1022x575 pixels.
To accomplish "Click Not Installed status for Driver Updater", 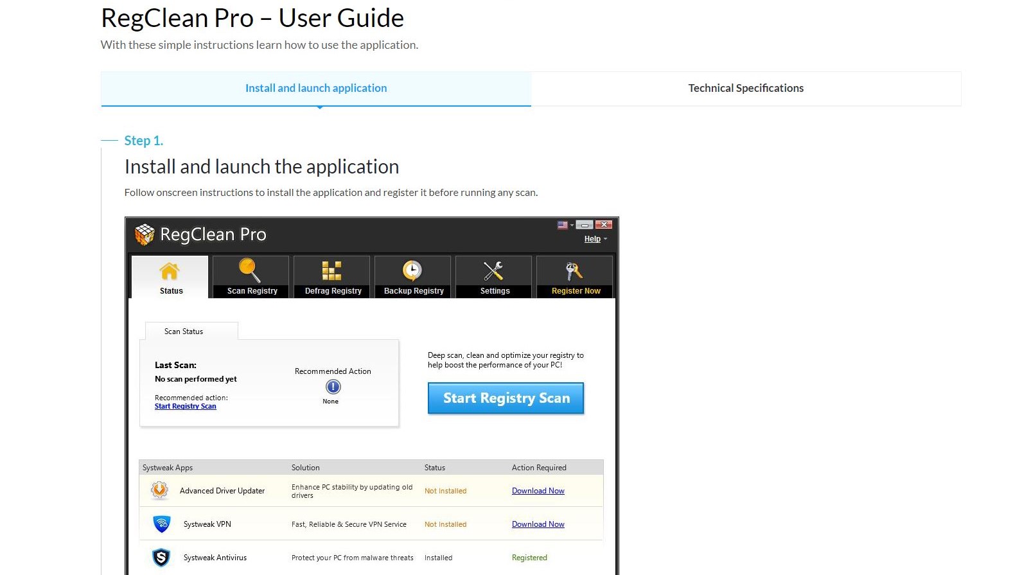I will 446,491.
